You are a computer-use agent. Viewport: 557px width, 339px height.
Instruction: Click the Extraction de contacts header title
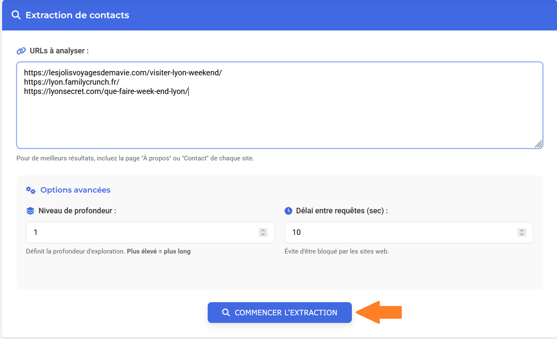(77, 15)
